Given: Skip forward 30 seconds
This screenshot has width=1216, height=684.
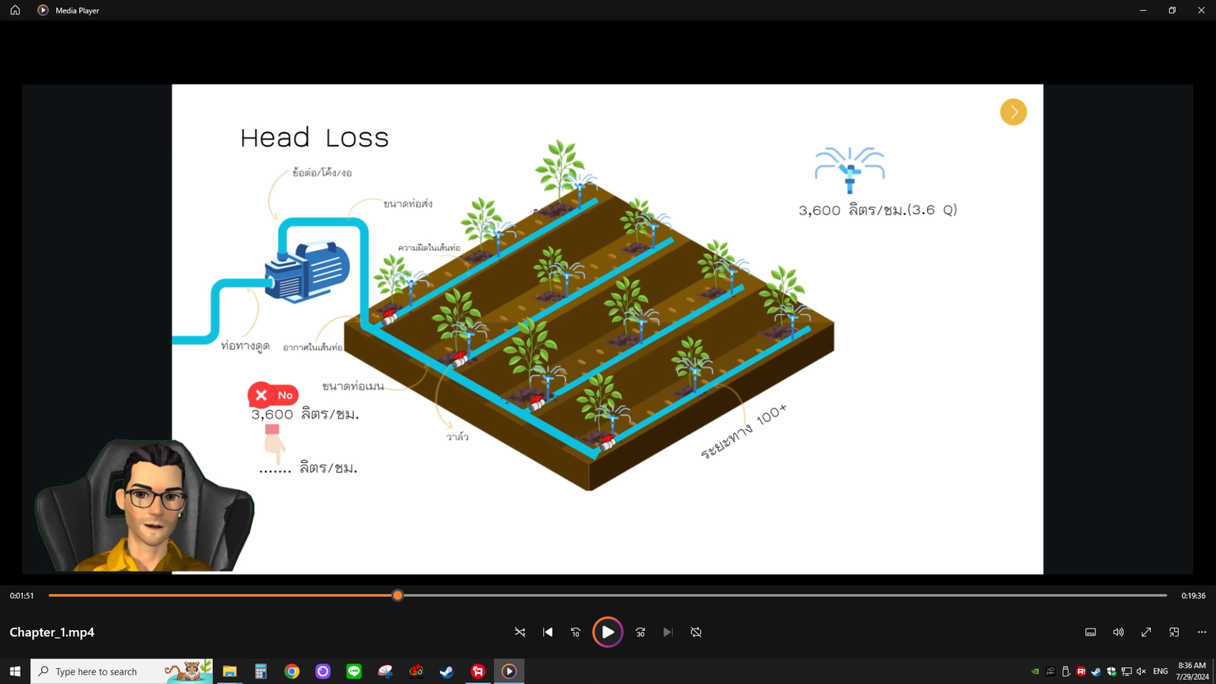Looking at the screenshot, I should (640, 633).
